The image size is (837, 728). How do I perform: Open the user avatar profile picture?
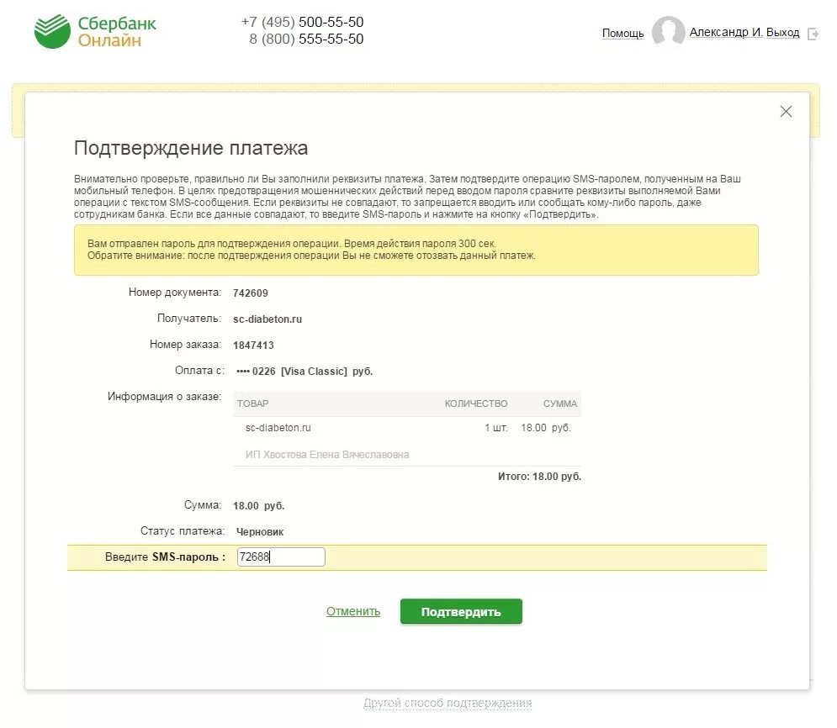pyautogui.click(x=668, y=31)
